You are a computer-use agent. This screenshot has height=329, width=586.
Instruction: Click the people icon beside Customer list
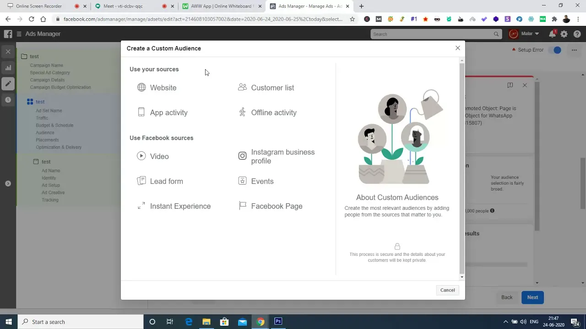click(242, 87)
